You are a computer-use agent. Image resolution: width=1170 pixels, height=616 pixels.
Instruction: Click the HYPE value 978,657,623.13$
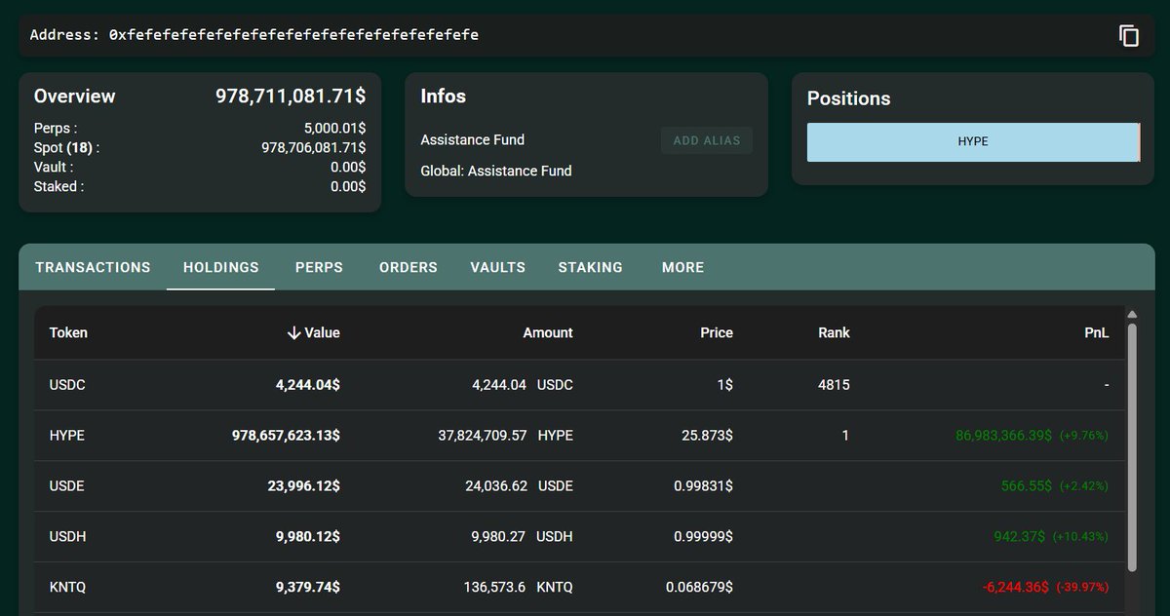click(286, 436)
